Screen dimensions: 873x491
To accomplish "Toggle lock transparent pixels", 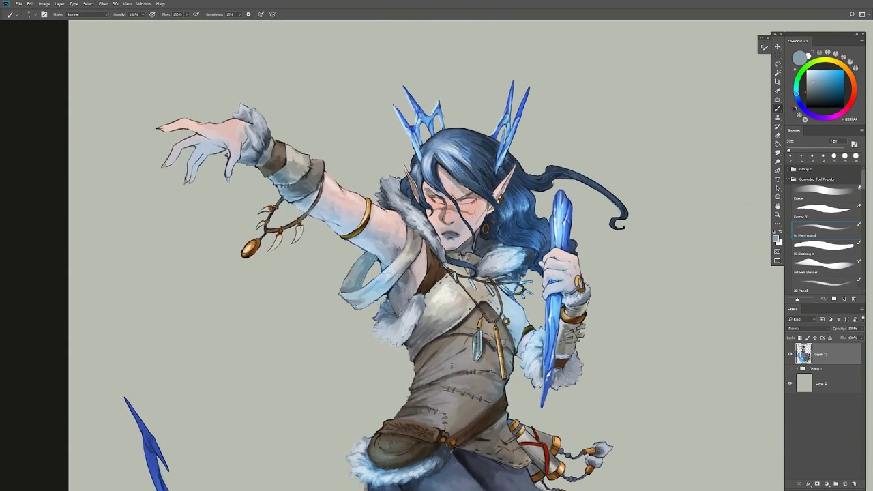I will [799, 338].
